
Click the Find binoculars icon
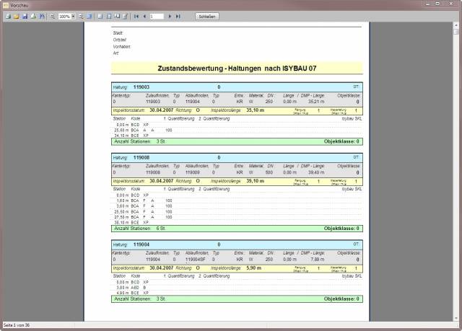pyautogui.click(x=42, y=17)
